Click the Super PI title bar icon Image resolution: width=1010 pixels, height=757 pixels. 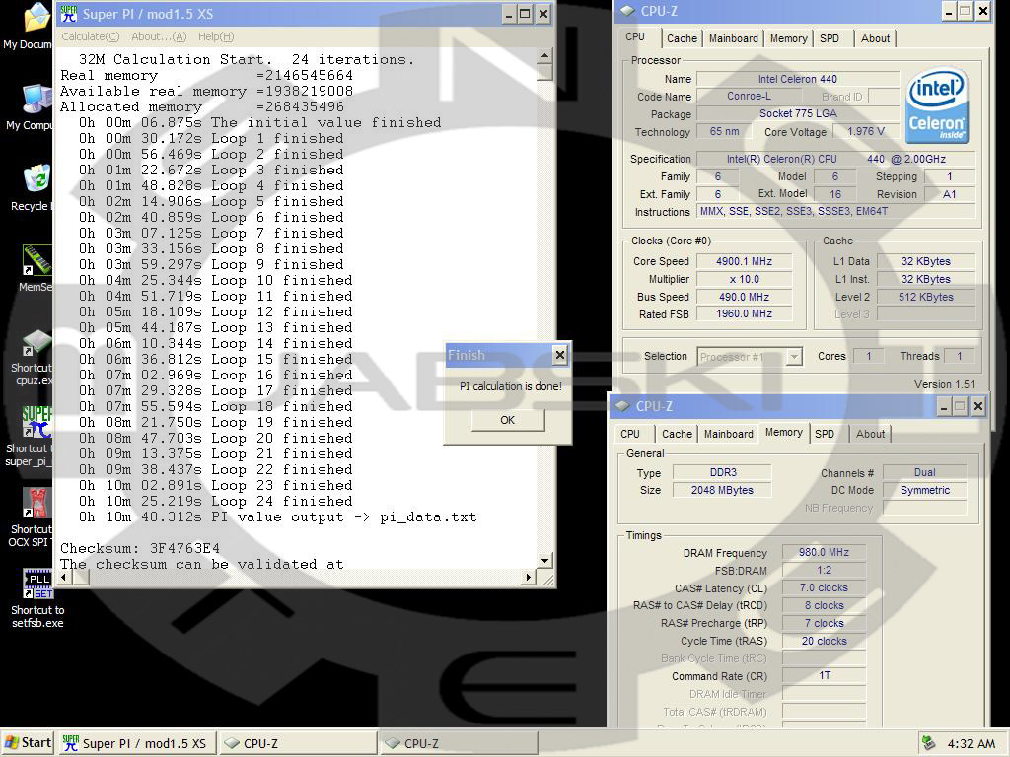click(x=69, y=14)
